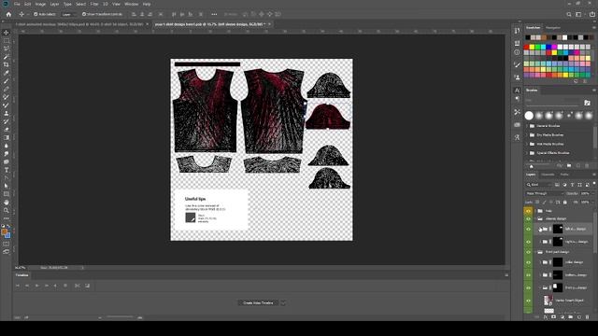598x336 pixels.
Task: Select the Hand tool
Action: coord(7,203)
